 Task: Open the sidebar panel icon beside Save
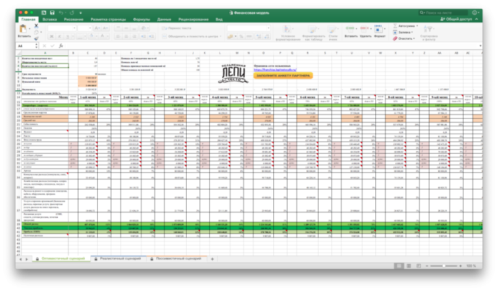44,12
